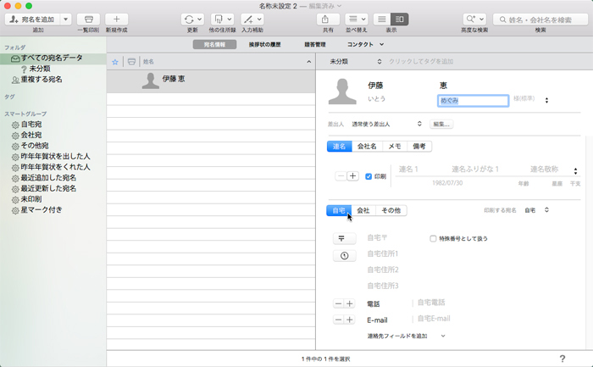
Task: Click the plus button beside 電話
Action: [349, 303]
